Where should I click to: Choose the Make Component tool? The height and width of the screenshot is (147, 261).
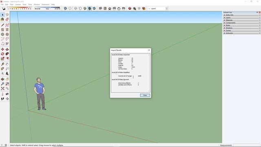click(x=7, y=15)
